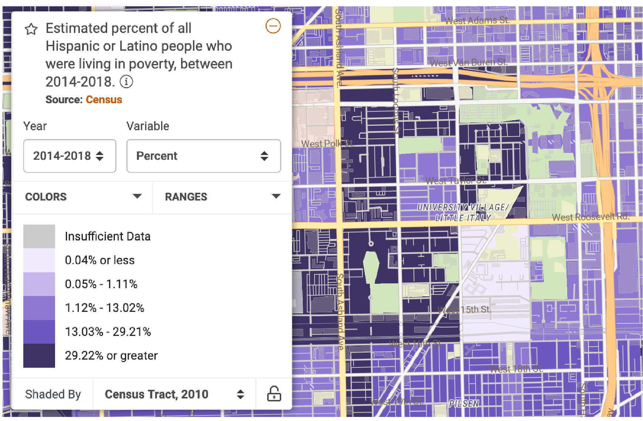
Task: Click the University Village/Little Italy map label
Action: [463, 212]
